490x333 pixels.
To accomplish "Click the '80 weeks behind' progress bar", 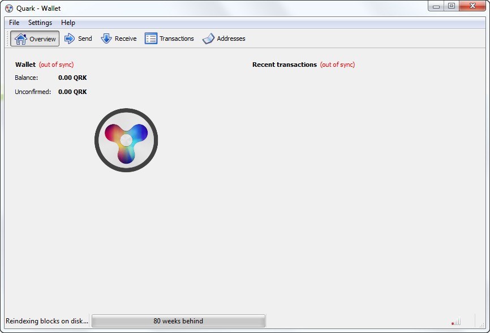I will tap(178, 321).
